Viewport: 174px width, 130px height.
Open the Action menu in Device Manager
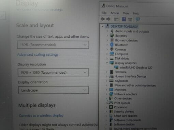pyautogui.click(x=115, y=13)
